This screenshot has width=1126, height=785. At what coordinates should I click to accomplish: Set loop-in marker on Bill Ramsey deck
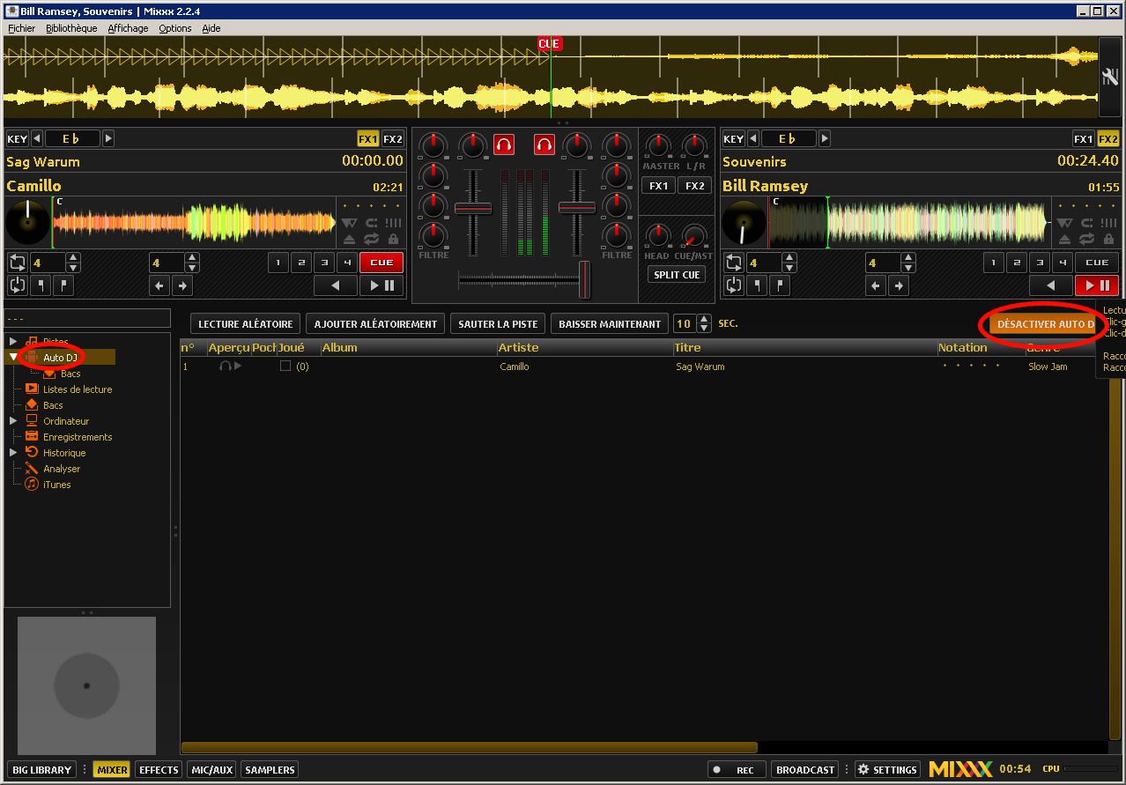757,285
